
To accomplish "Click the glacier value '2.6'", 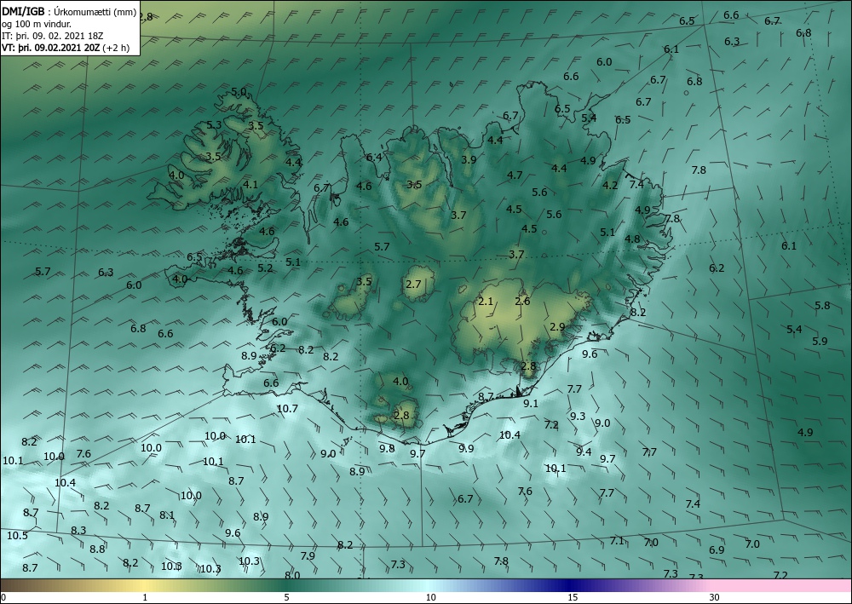I will point(523,301).
